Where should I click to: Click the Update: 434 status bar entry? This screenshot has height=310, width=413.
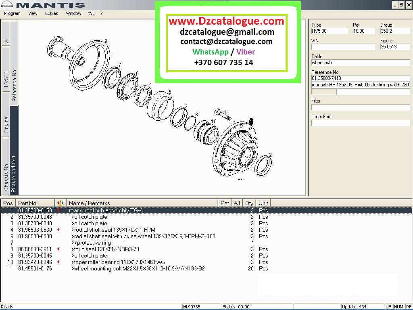[x=363, y=307]
